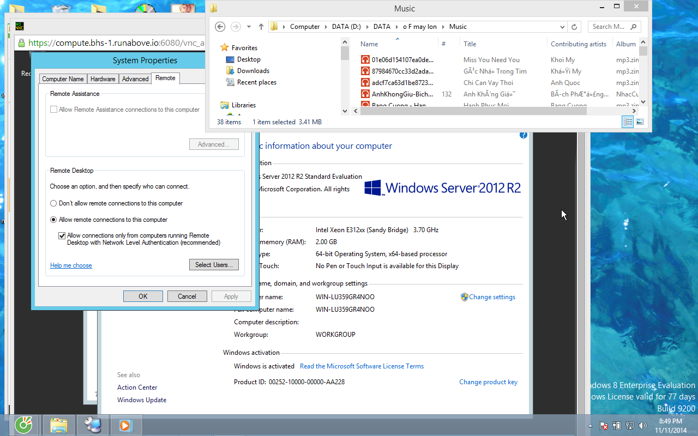Select 'Allow remote connections to this computer'

click(x=53, y=220)
